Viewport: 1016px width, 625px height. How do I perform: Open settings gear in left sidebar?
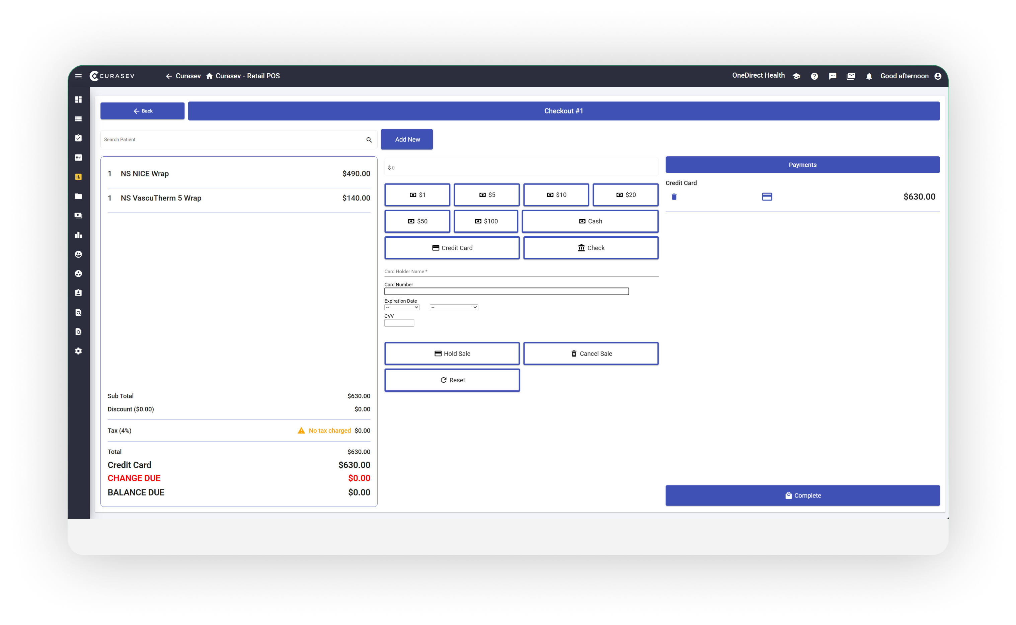(x=78, y=351)
